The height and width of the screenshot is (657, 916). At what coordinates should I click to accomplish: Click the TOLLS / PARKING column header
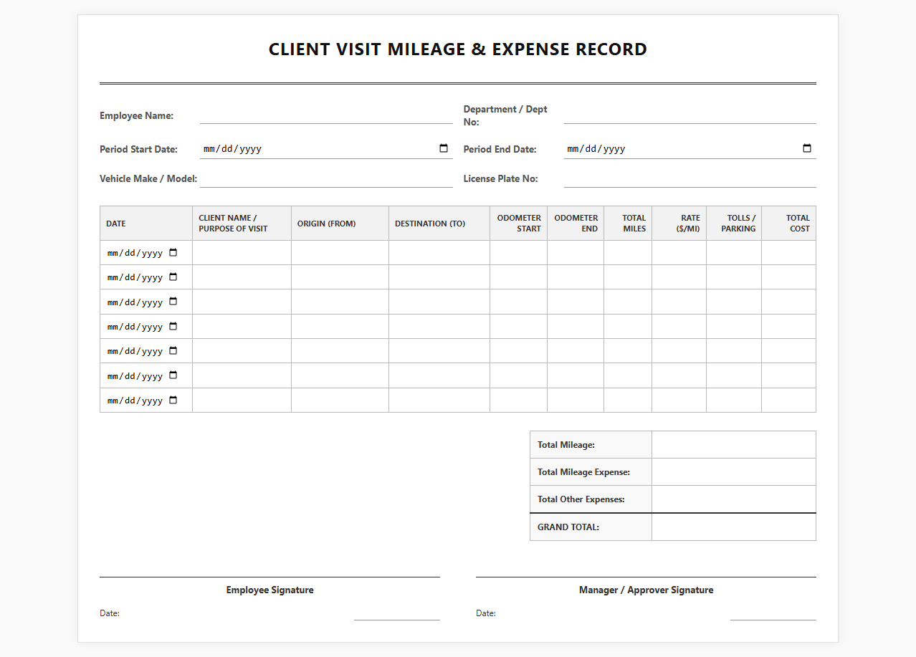[734, 224]
